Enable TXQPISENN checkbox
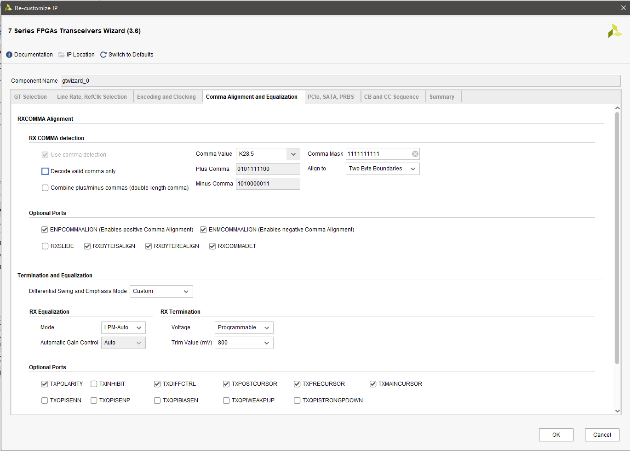Screen dimensions: 630x451 click(45, 400)
